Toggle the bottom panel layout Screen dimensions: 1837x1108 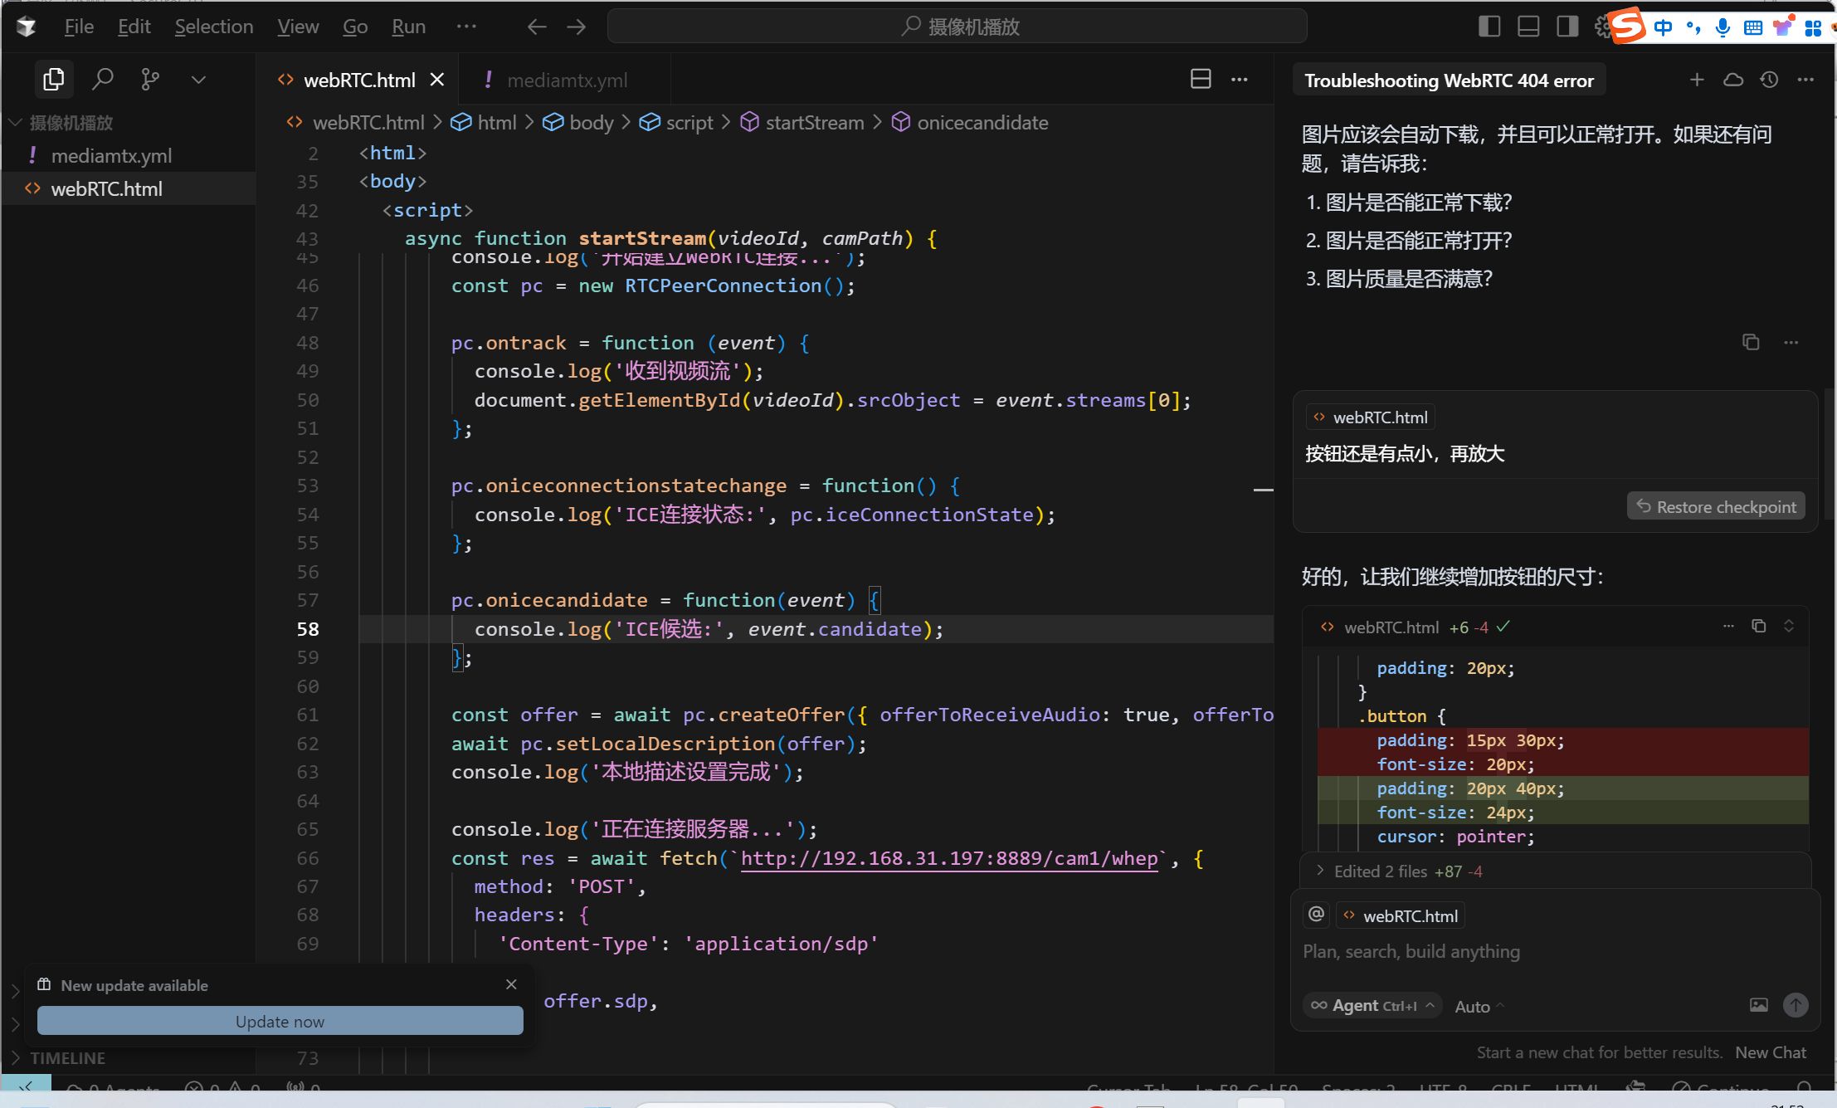point(1528,27)
